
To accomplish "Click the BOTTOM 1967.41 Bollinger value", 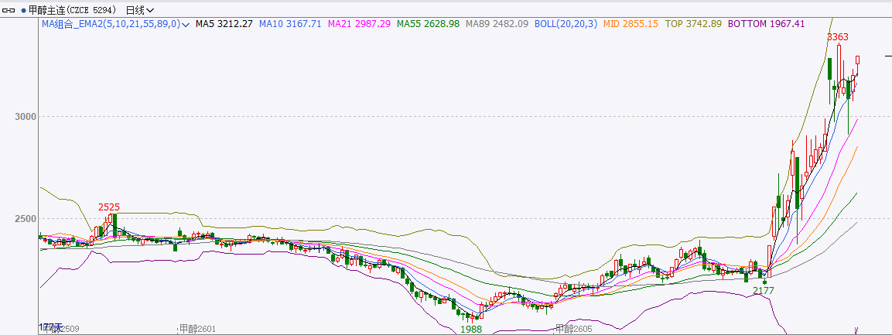I will tap(765, 24).
